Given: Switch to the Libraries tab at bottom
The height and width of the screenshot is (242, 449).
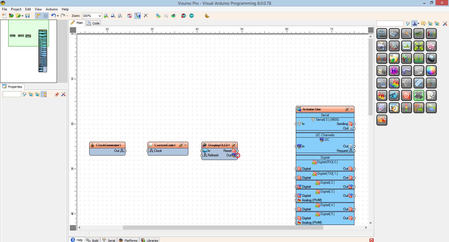Looking at the screenshot, I should tap(150, 240).
